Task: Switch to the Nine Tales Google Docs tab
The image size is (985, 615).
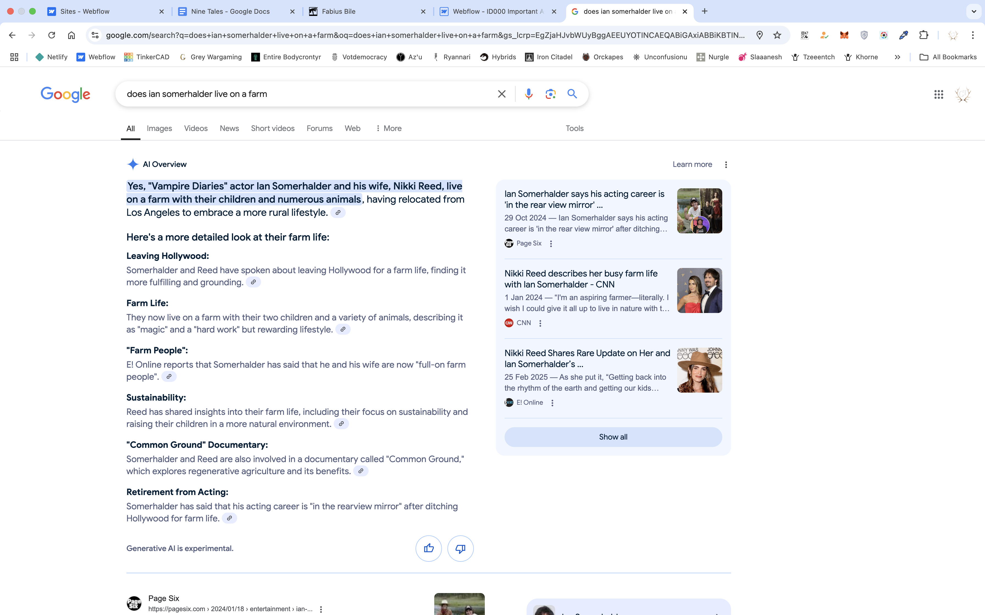Action: [230, 11]
